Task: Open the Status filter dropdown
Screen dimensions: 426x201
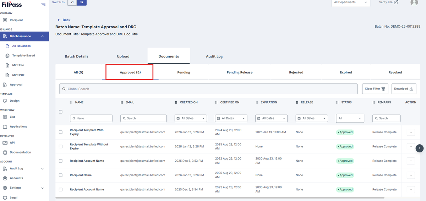Action: click(x=350, y=118)
